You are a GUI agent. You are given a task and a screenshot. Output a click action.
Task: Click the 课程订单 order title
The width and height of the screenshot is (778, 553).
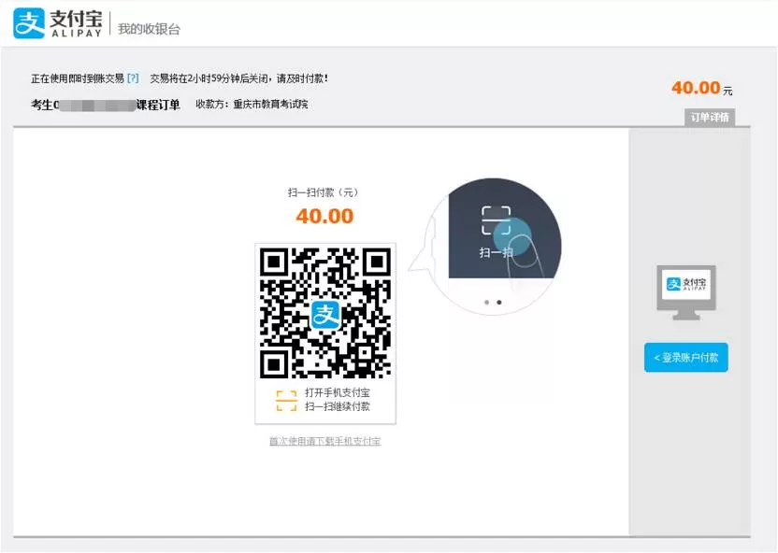[158, 105]
